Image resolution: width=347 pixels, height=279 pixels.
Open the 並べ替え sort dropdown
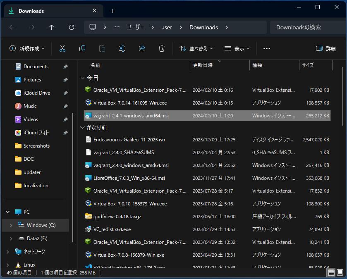[x=196, y=48]
